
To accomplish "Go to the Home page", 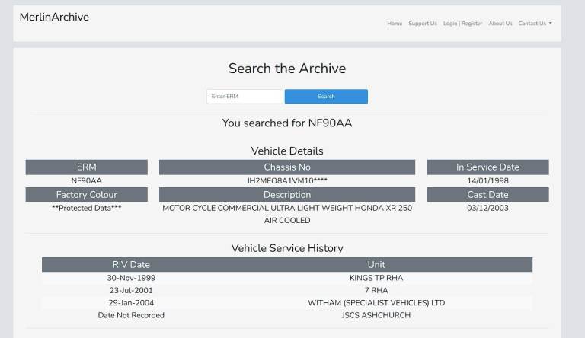I will [x=395, y=24].
